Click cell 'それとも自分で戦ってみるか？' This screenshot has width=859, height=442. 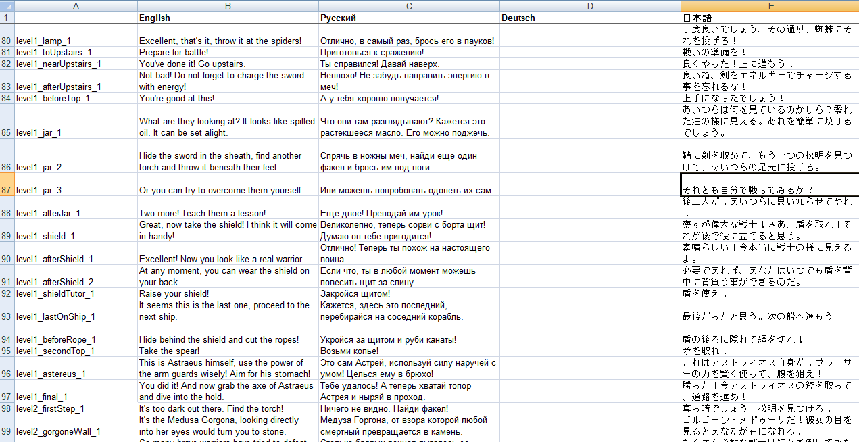pos(770,185)
